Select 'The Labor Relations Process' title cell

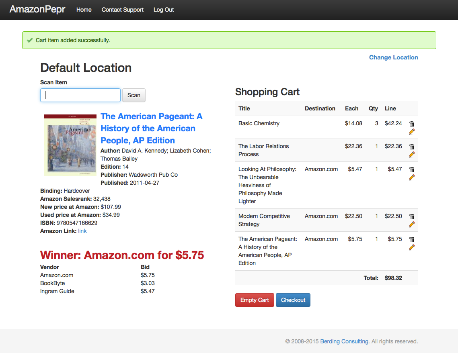pyautogui.click(x=263, y=150)
